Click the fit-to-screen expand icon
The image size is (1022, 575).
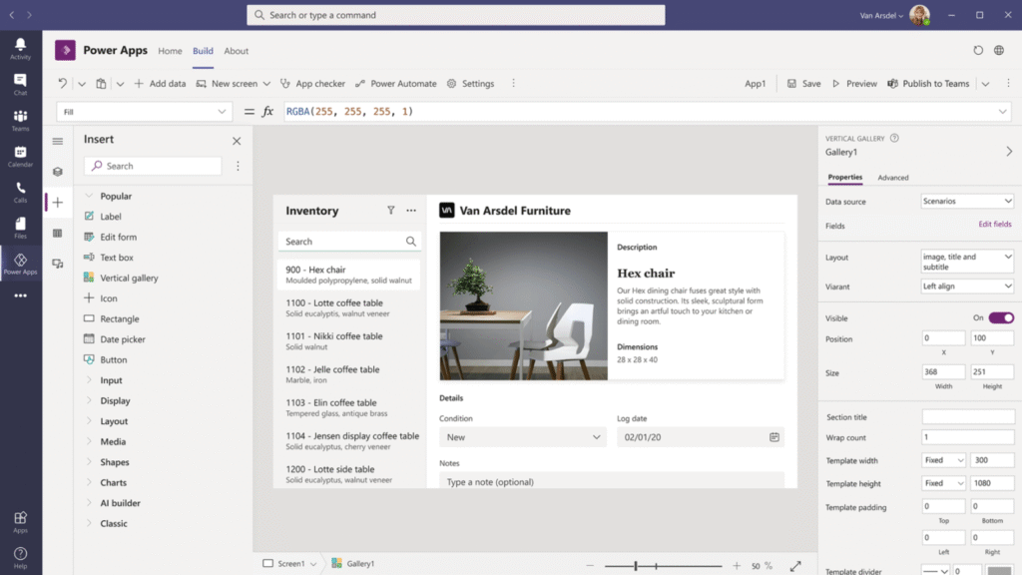tap(795, 565)
